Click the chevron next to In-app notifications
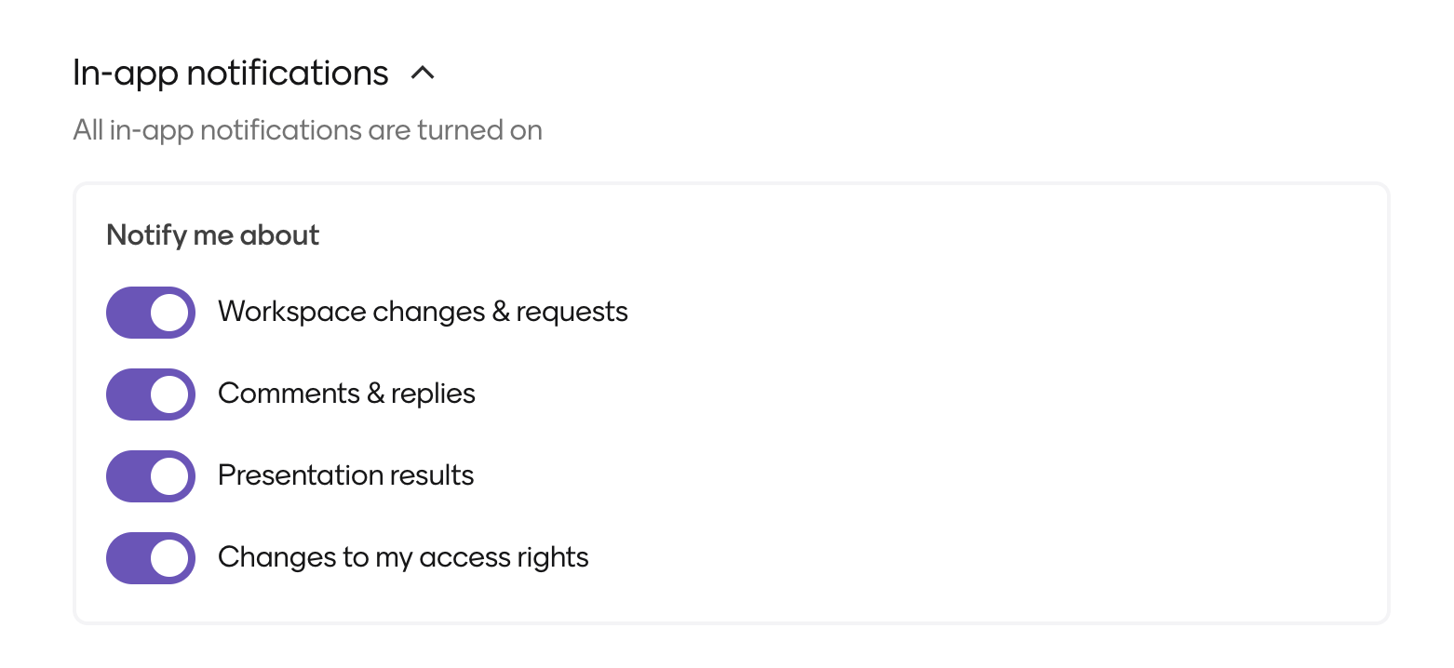This screenshot has width=1454, height=668. (424, 73)
